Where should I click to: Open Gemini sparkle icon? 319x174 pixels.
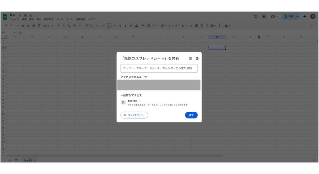305,16
